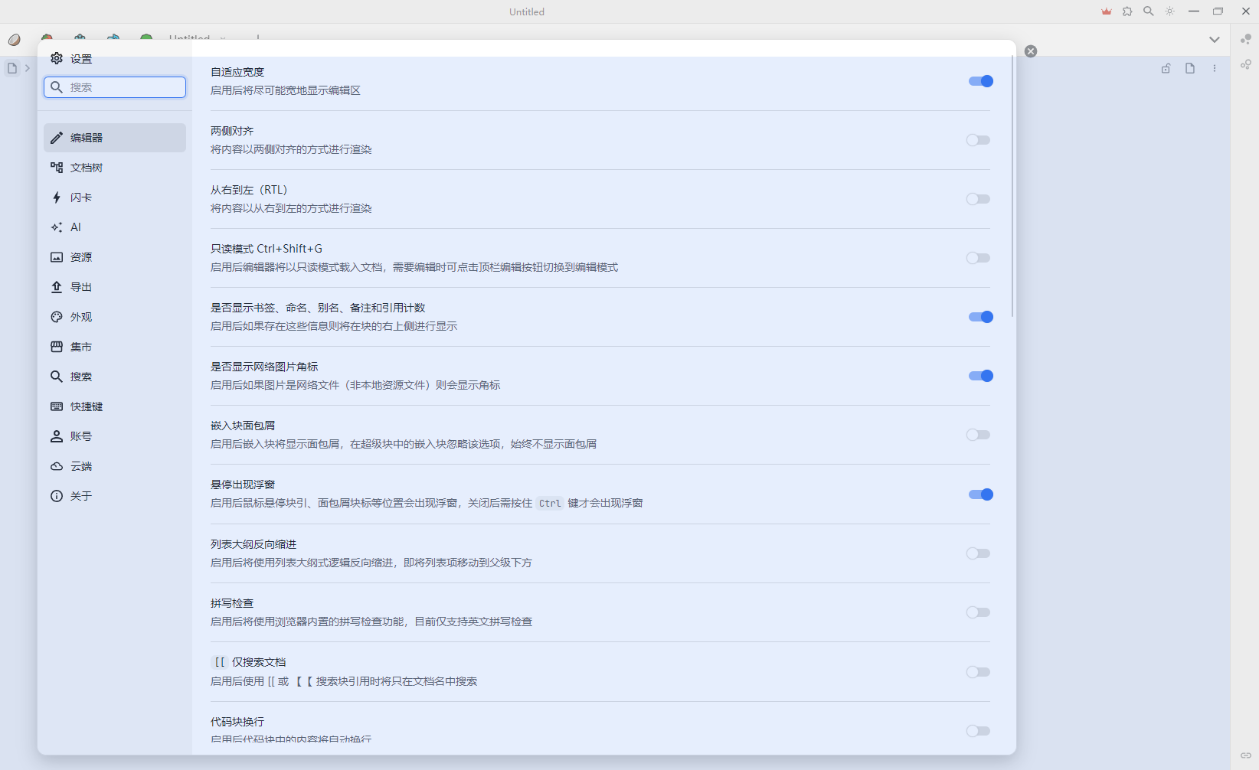Open the 文档树 settings tab
Viewport: 1259px width, 770px height.
click(115, 168)
